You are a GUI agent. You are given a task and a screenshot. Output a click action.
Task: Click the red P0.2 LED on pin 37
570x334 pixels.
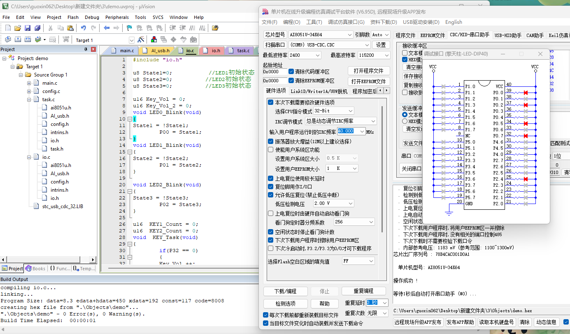pos(526,105)
